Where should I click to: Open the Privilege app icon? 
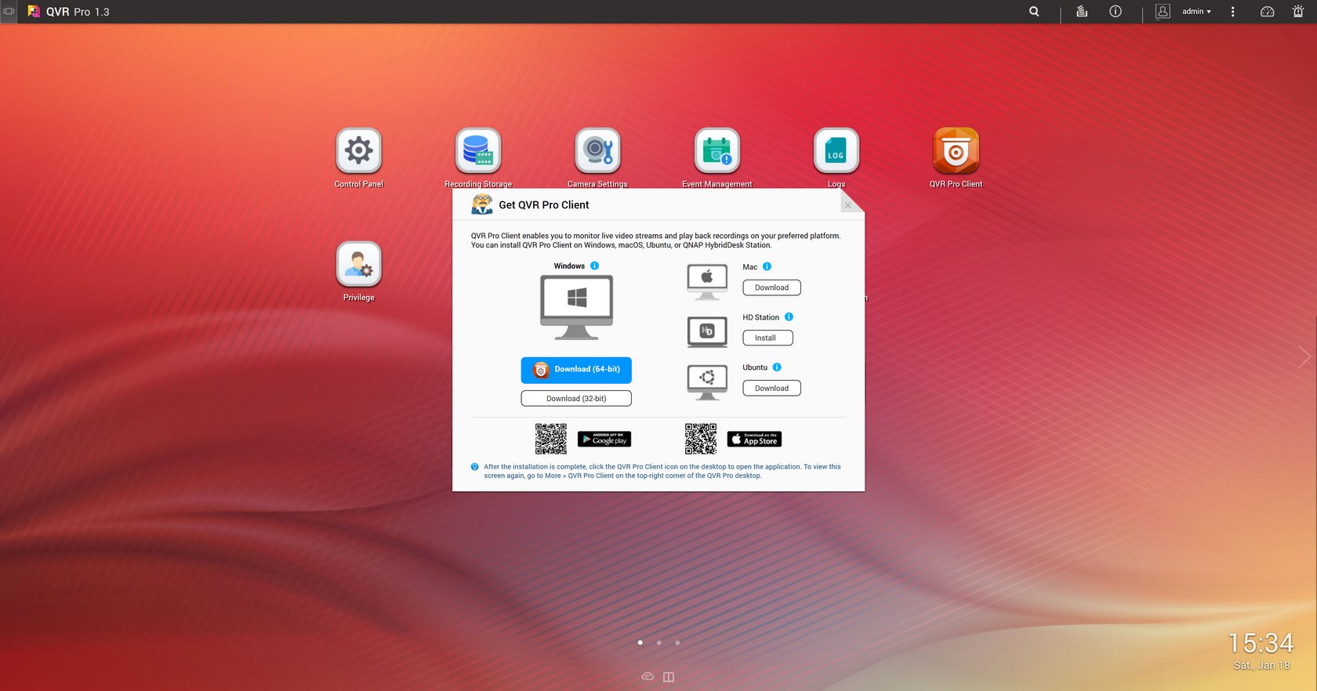coord(359,264)
